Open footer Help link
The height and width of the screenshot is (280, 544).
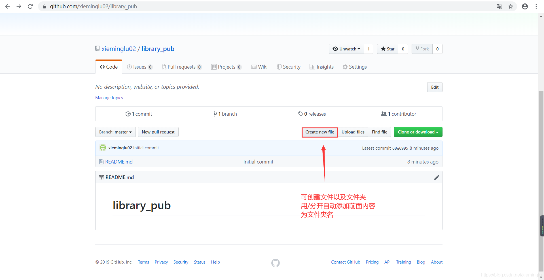[215, 262]
